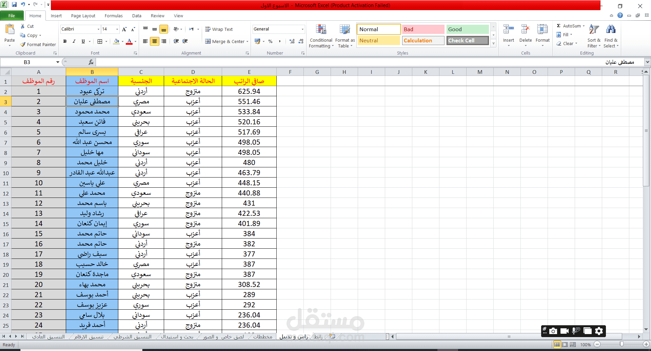
Task: Open Format as Table gallery
Action: 345,36
